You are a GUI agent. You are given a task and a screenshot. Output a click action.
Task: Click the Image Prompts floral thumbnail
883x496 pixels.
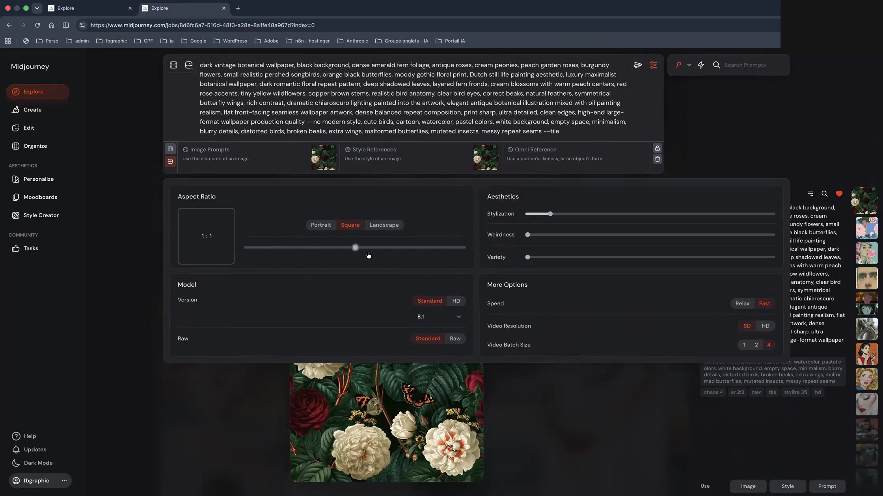(x=323, y=157)
